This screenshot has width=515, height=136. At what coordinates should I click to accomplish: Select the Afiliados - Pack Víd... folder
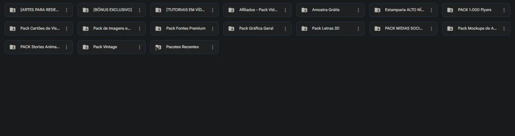point(257,10)
